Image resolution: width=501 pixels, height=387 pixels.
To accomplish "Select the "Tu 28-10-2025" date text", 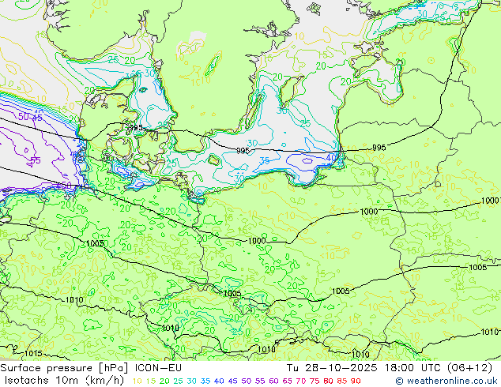I will (331, 368).
